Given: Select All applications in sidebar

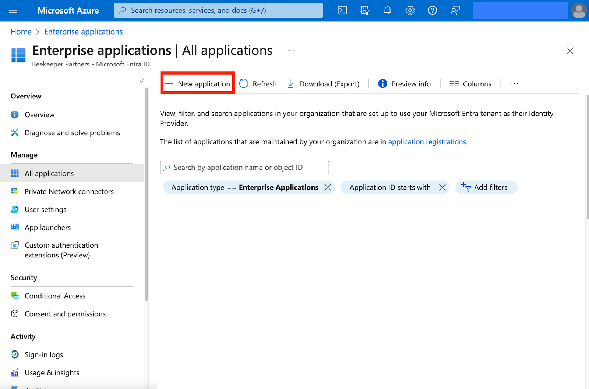Looking at the screenshot, I should point(72,173).
